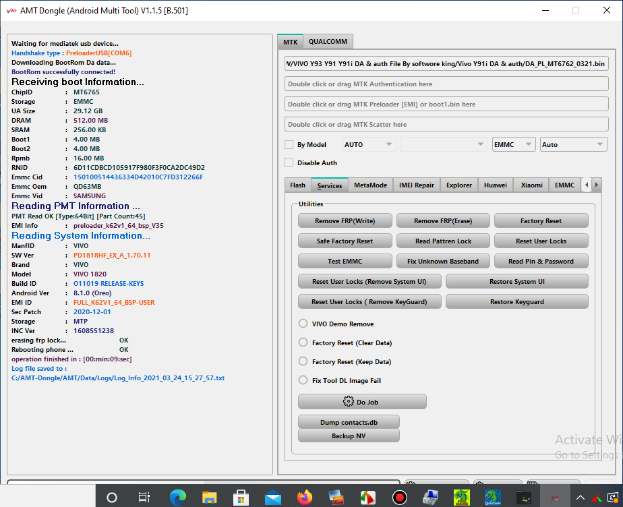Open the red-green angled app on taskbar
This screenshot has height=507, width=623.
coord(367,497)
